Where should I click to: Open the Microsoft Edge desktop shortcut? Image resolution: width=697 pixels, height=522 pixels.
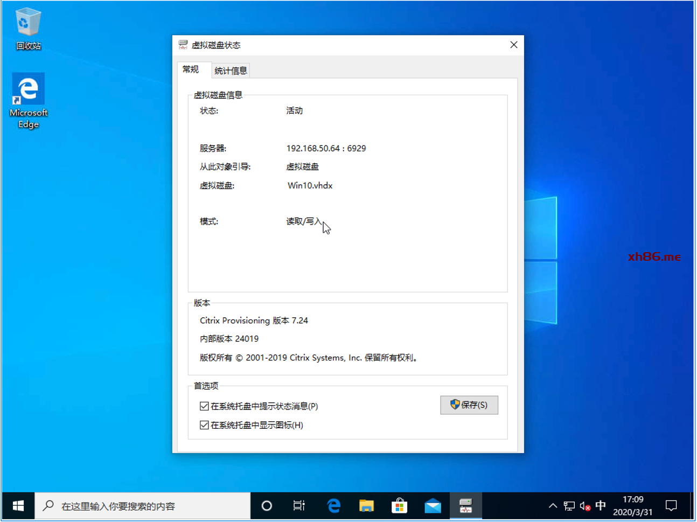[29, 101]
